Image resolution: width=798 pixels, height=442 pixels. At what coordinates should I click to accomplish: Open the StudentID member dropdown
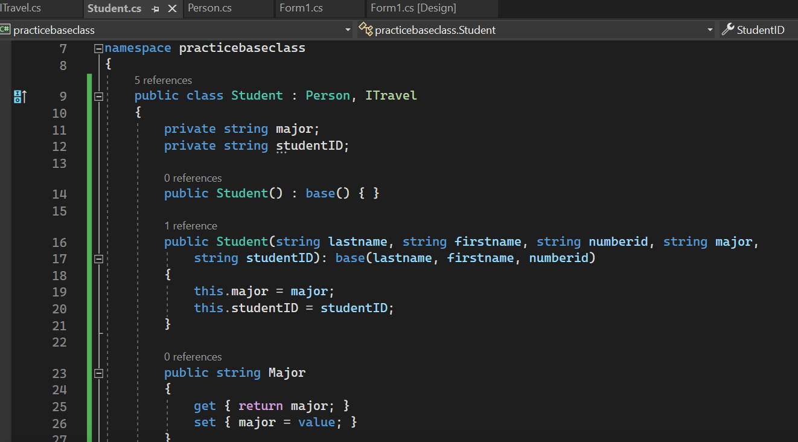tap(759, 30)
